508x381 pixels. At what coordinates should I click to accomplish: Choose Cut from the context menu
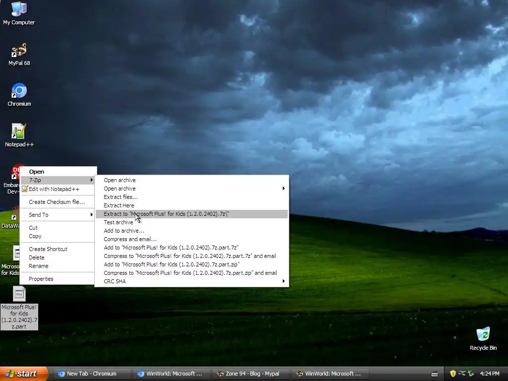coord(58,228)
